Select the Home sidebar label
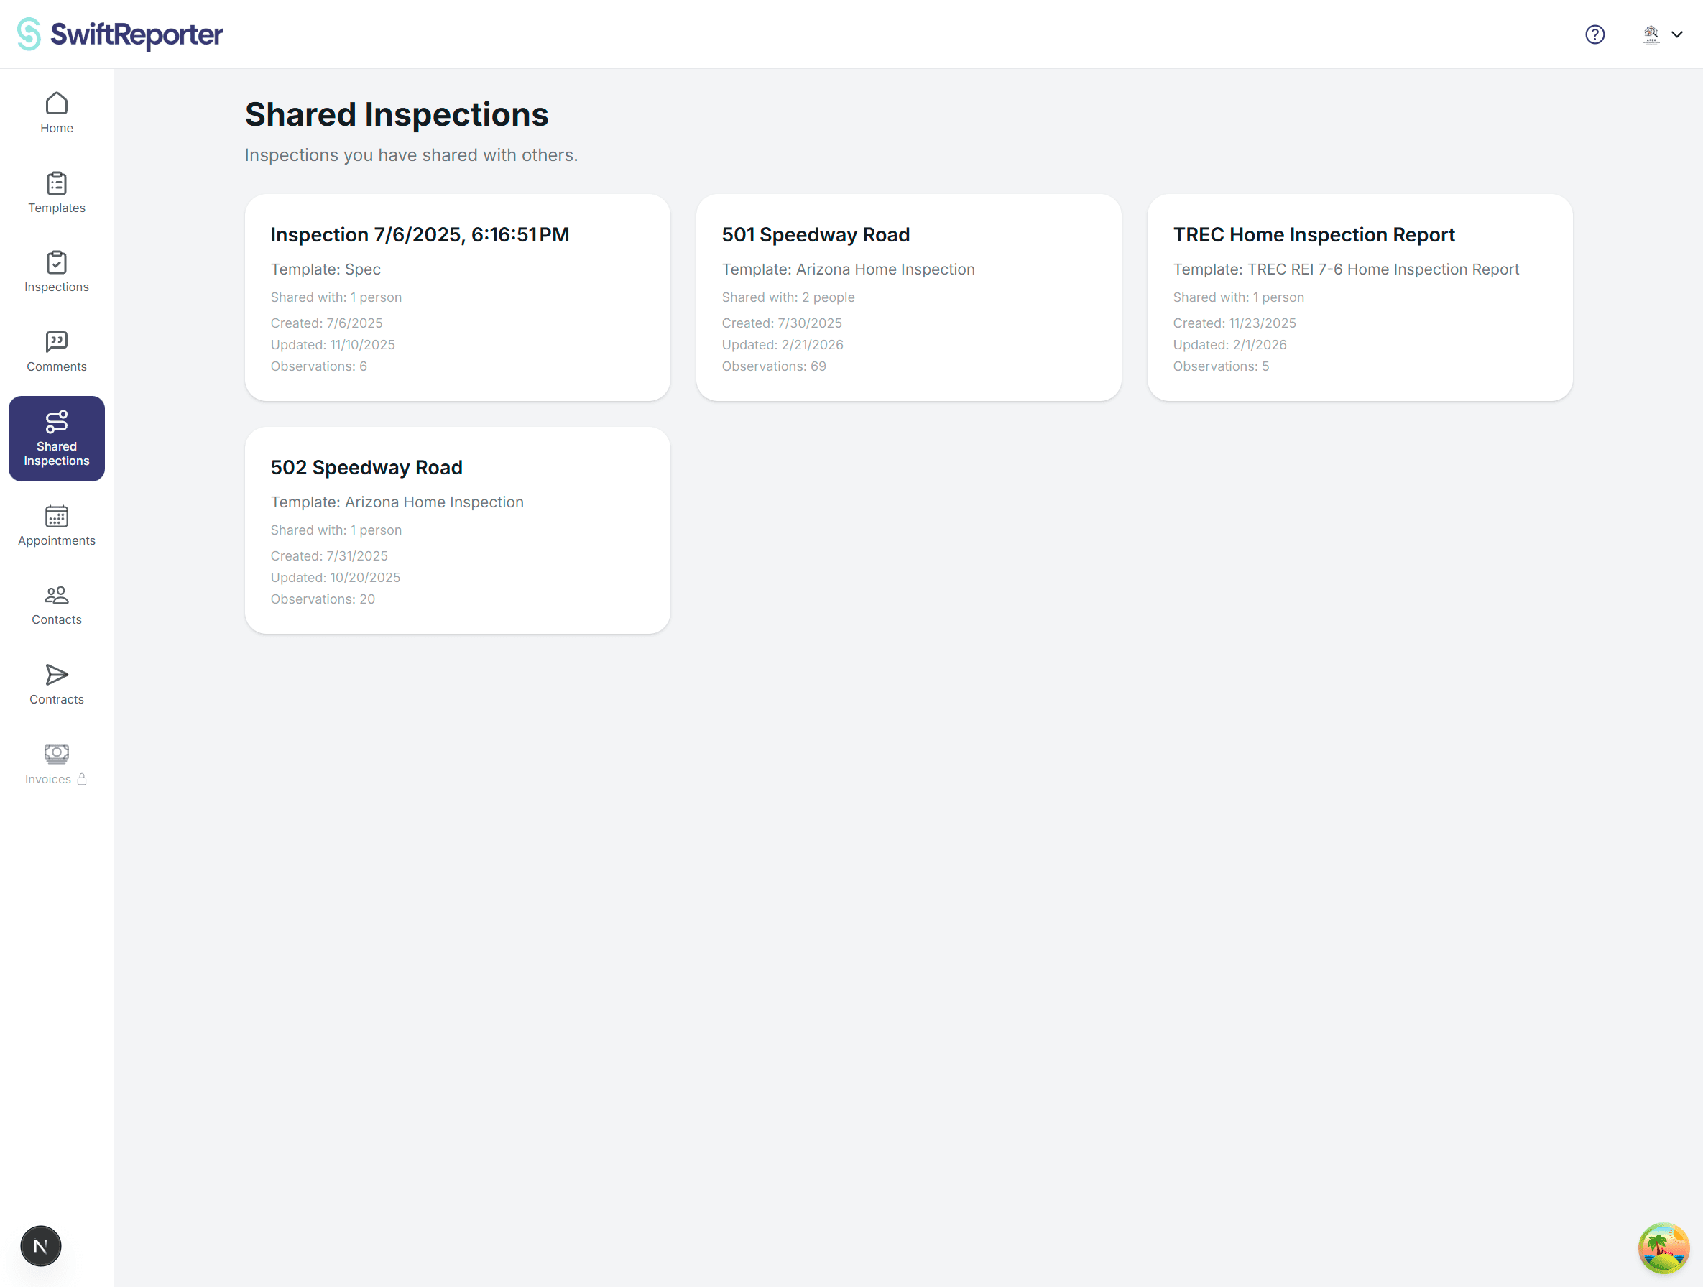The height and width of the screenshot is (1287, 1703). tap(57, 128)
